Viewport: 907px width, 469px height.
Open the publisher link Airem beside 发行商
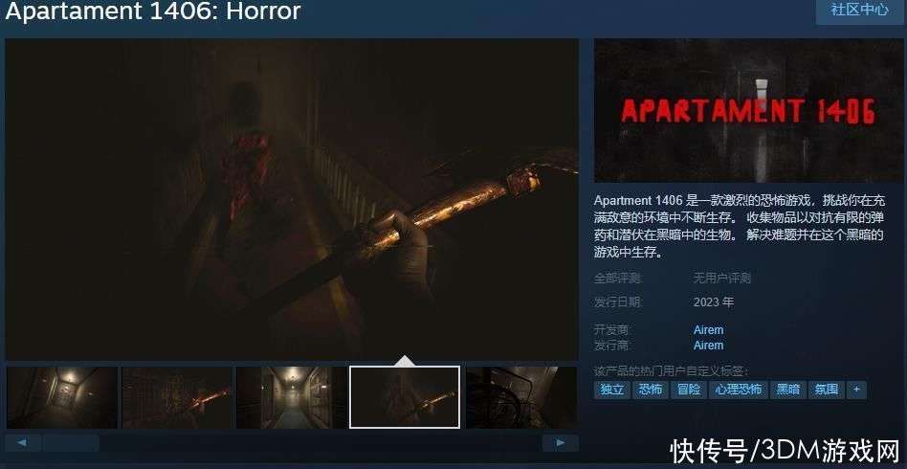(x=709, y=346)
